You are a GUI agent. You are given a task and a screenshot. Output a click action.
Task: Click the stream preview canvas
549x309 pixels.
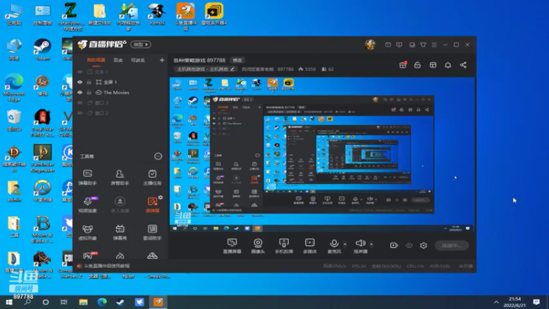tap(322, 154)
